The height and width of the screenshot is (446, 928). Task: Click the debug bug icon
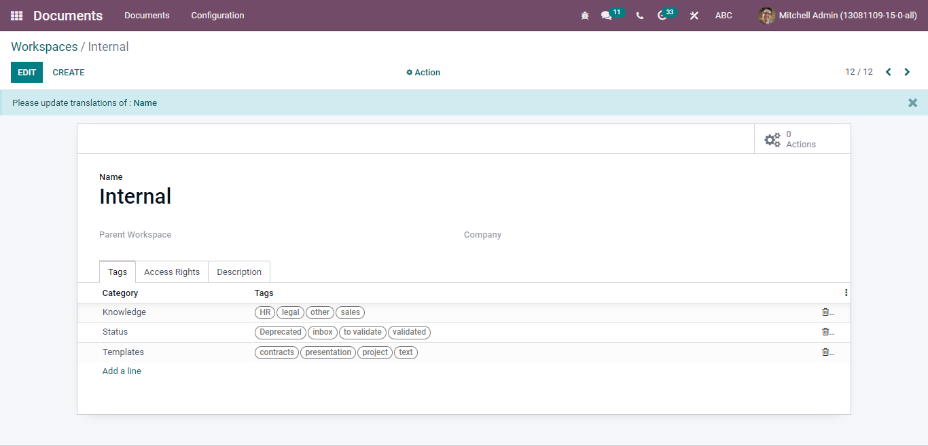tap(585, 15)
